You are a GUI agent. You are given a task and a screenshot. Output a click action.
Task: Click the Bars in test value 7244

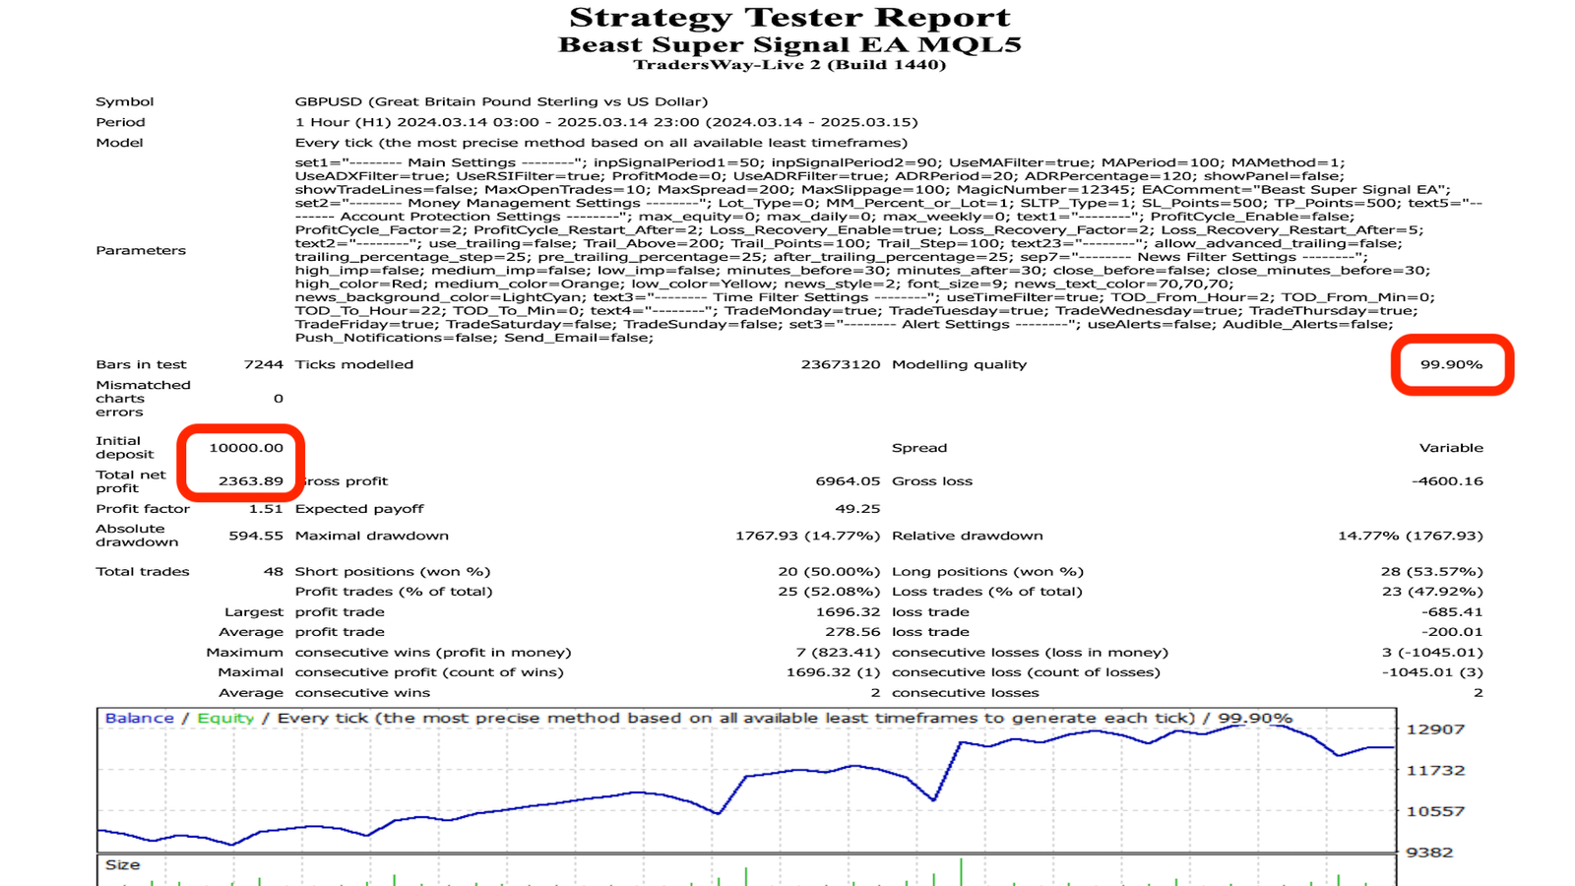[263, 364]
